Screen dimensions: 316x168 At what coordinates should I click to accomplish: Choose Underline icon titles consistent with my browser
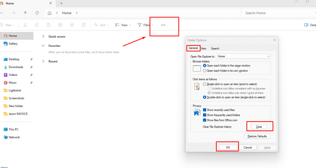(209, 88)
